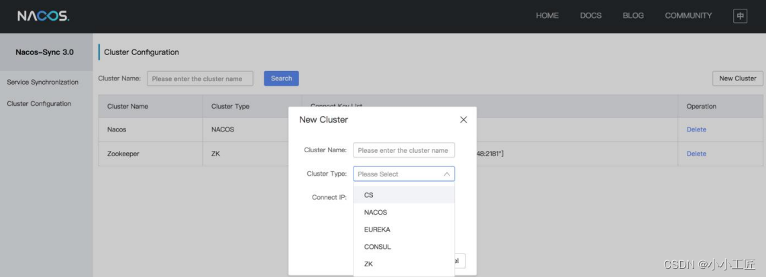Click the New Cluster button
766x277 pixels.
pyautogui.click(x=738, y=78)
